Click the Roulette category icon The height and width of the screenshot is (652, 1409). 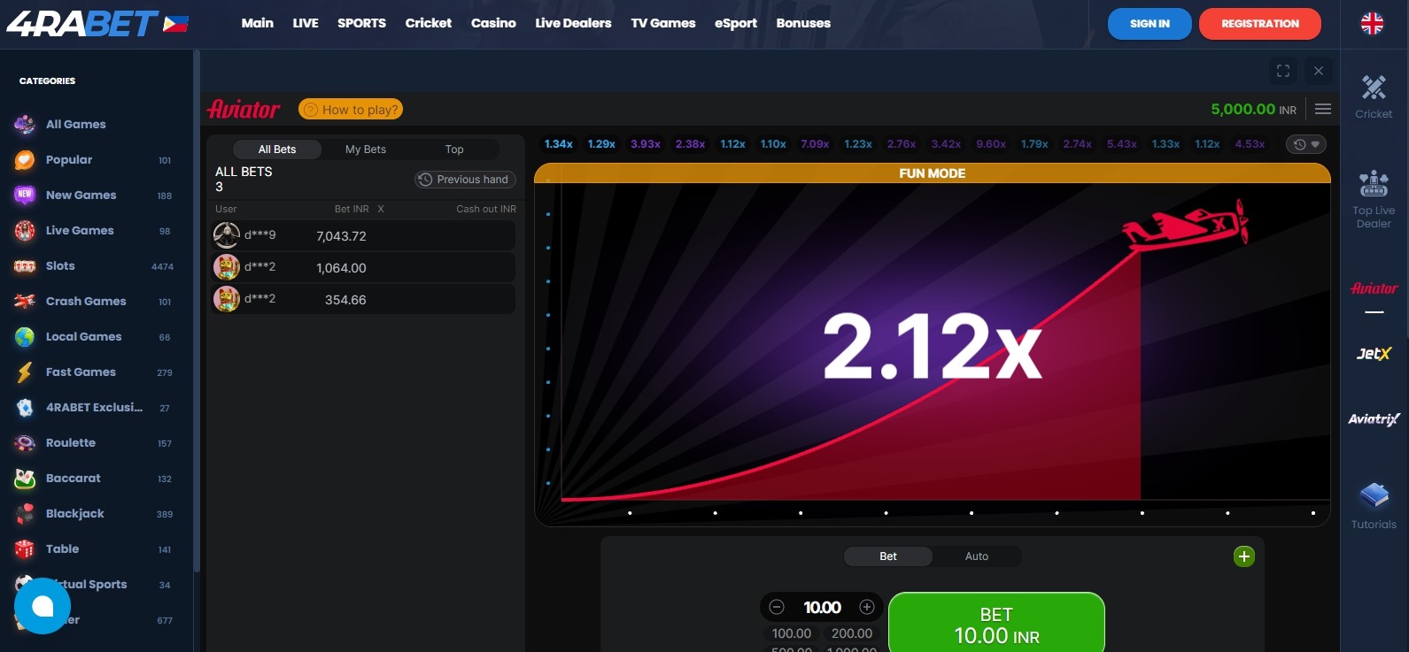tap(25, 443)
